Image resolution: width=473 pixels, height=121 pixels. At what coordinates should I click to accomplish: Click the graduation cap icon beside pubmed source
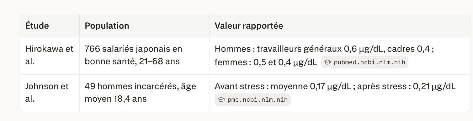click(x=328, y=62)
